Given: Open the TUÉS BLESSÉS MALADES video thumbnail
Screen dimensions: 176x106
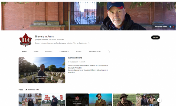Looking at the screenshot, I should 54,100.
